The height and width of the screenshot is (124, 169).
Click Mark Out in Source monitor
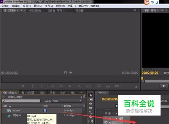(x=41, y=86)
